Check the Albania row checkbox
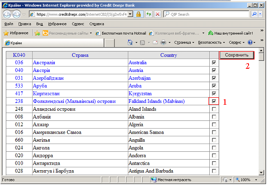Viewport: 267px width, 185px height. click(214, 117)
